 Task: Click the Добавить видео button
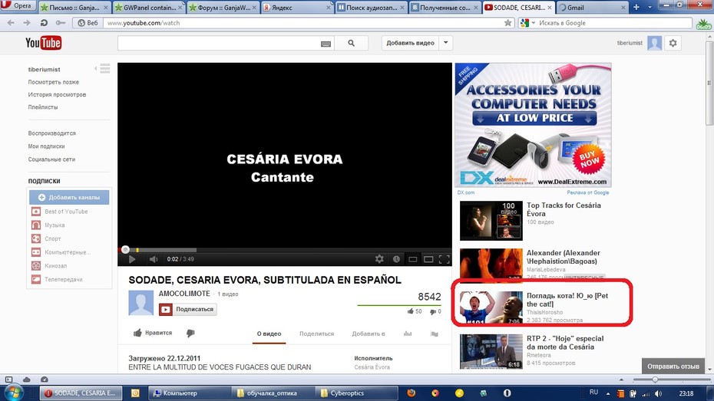[410, 43]
